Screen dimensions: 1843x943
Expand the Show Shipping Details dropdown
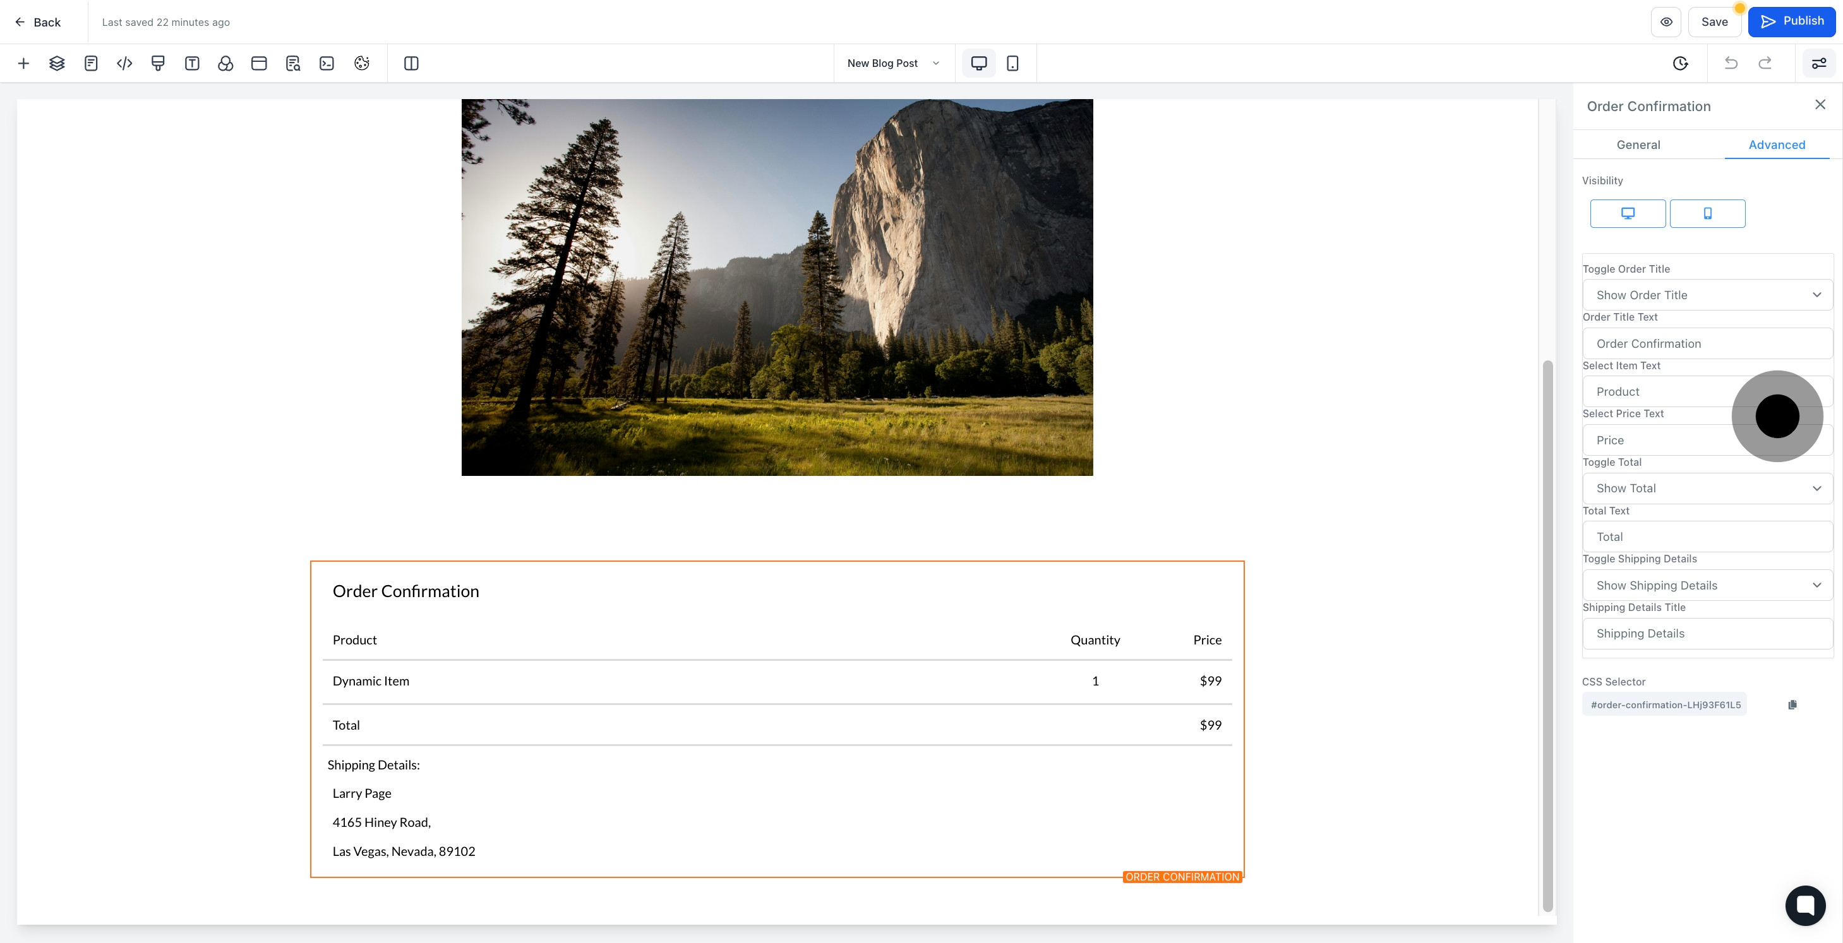(x=1707, y=586)
